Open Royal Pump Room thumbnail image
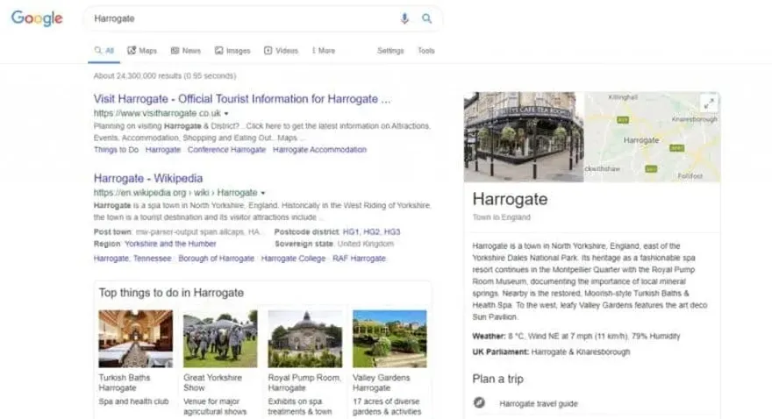772x419 pixels. (x=304, y=338)
